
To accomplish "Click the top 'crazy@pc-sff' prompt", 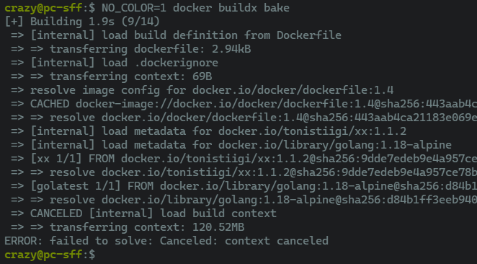I will [x=43, y=8].
